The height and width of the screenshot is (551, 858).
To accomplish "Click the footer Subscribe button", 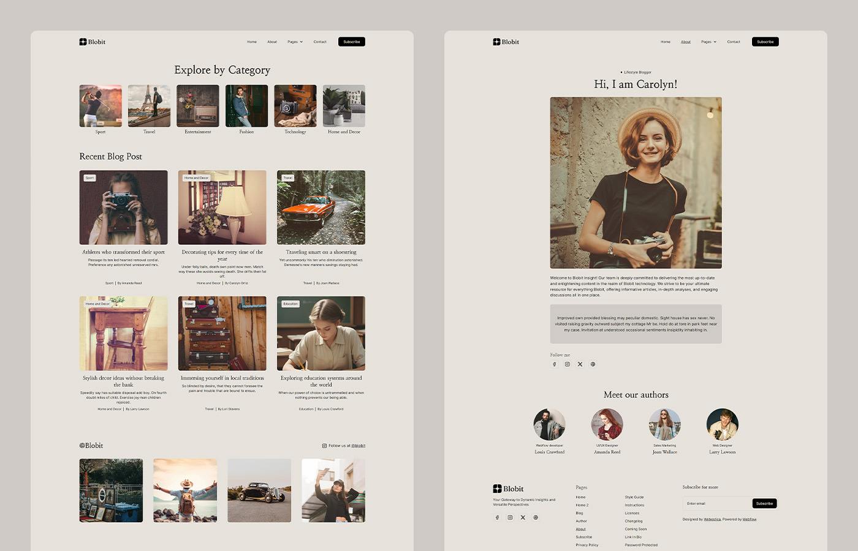I will coord(764,503).
